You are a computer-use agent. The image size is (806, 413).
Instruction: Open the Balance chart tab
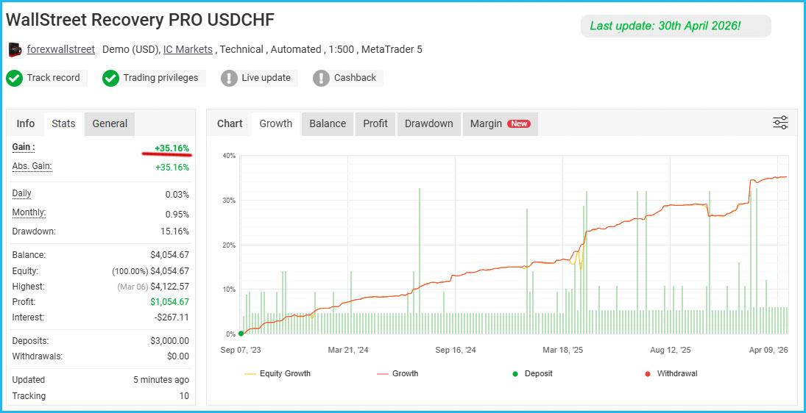click(328, 123)
